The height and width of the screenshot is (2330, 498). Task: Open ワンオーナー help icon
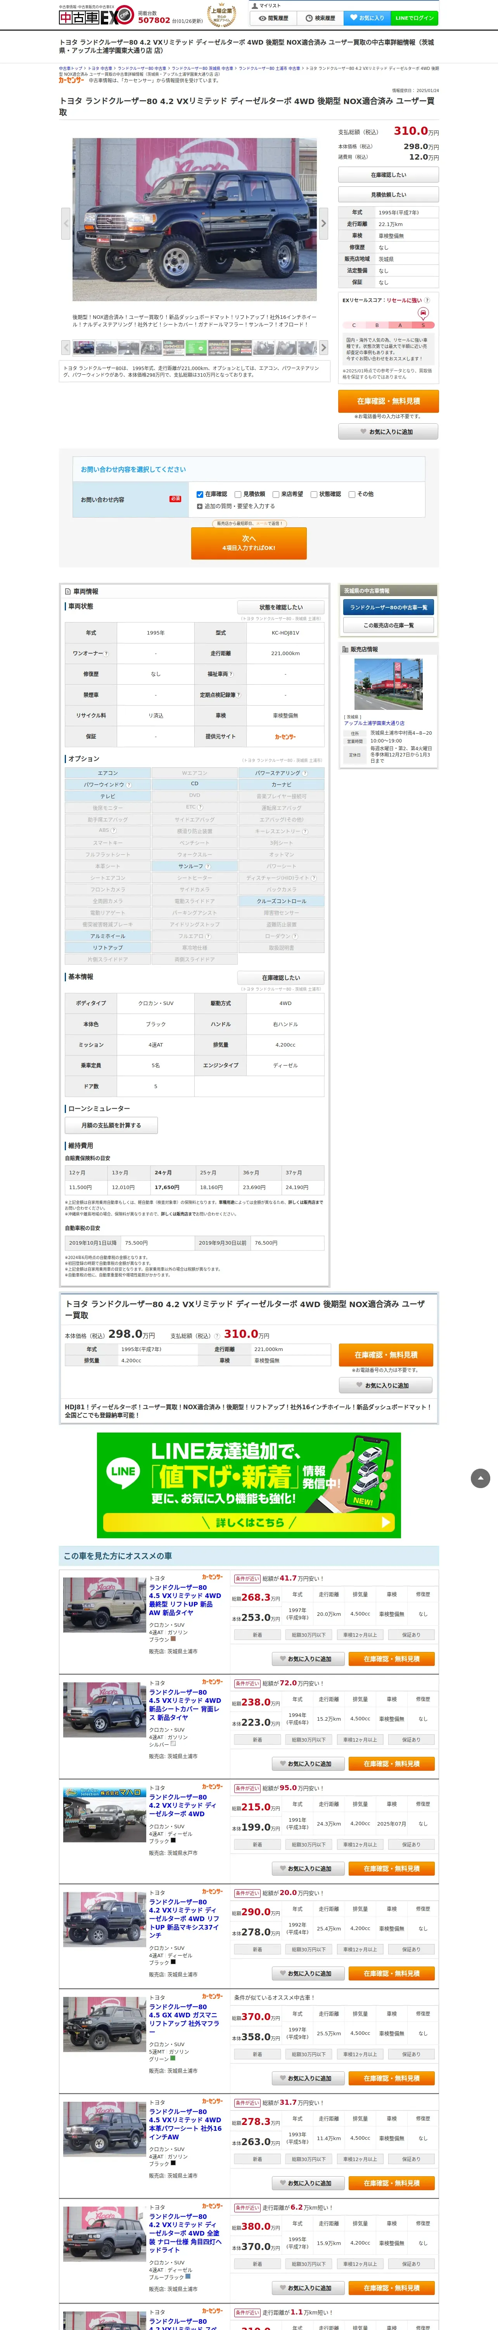click(106, 653)
